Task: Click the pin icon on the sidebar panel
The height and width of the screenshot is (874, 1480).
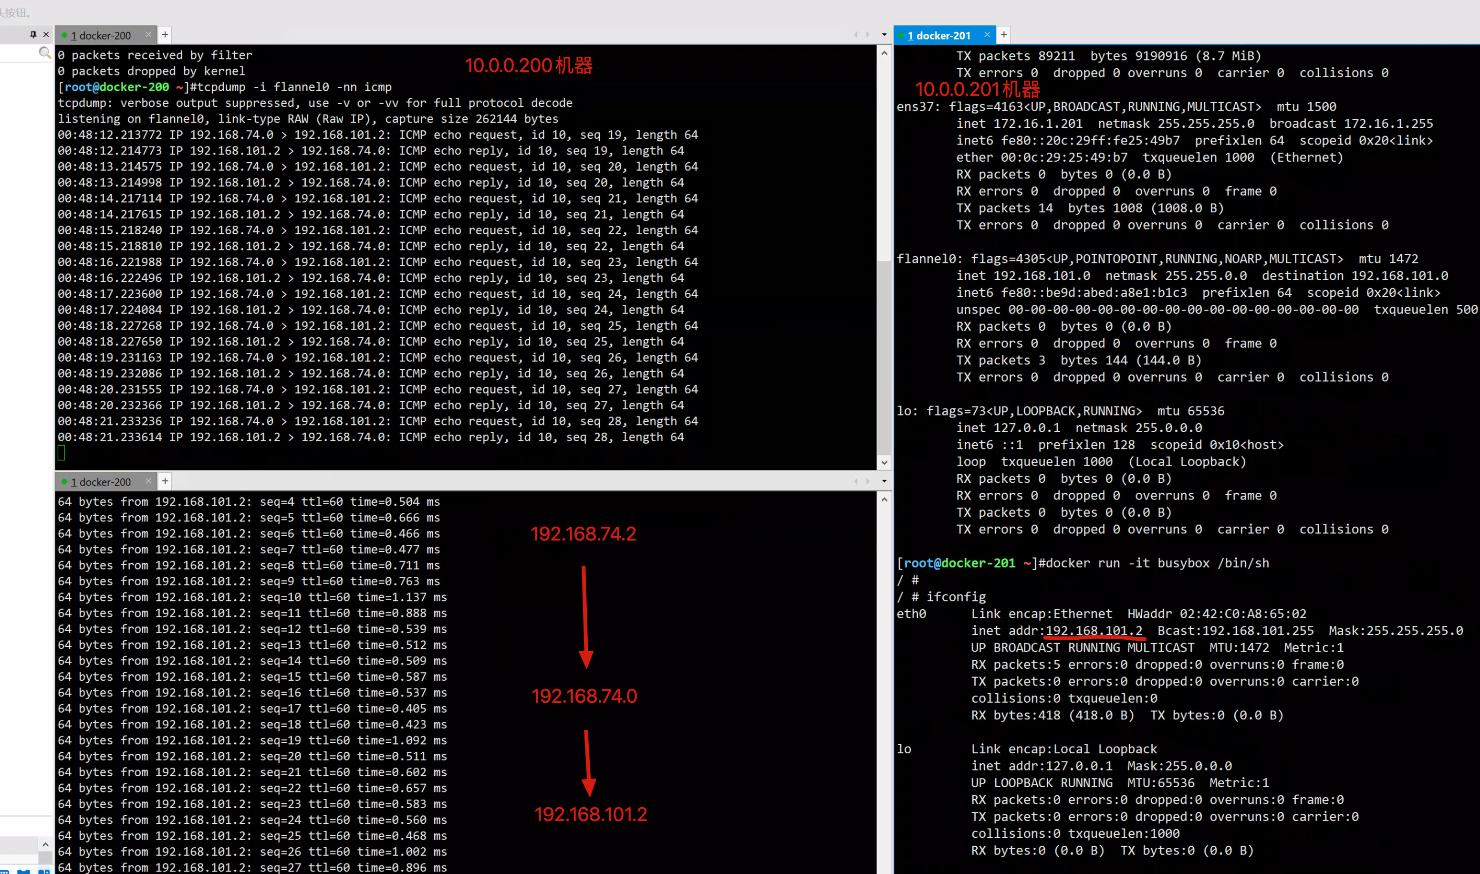Action: coord(33,35)
